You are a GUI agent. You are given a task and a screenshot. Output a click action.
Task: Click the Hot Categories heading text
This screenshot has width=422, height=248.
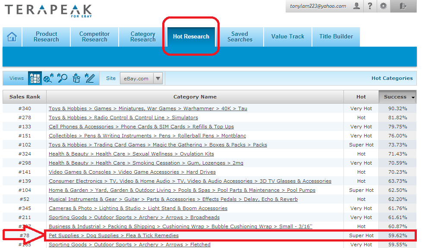392,78
